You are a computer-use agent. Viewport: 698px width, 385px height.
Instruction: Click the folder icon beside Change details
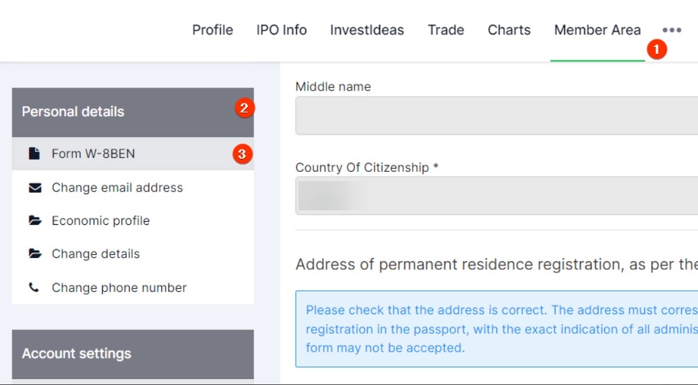click(x=35, y=254)
